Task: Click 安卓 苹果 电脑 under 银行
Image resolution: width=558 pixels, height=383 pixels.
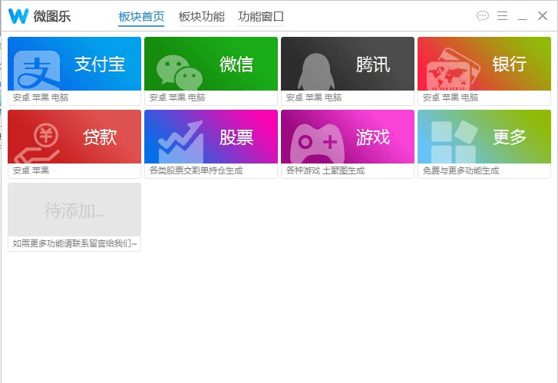Action: point(451,97)
